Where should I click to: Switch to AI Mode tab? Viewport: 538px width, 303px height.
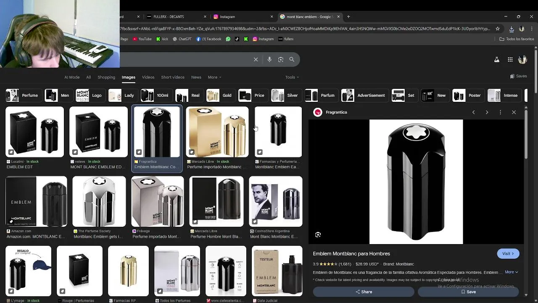coord(72,77)
